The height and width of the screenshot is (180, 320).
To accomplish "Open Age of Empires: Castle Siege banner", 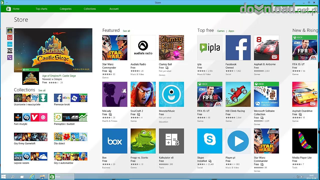I will click(53, 50).
